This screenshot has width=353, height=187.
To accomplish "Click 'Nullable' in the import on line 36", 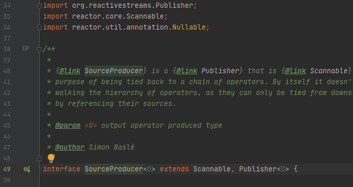I will click(x=189, y=28).
